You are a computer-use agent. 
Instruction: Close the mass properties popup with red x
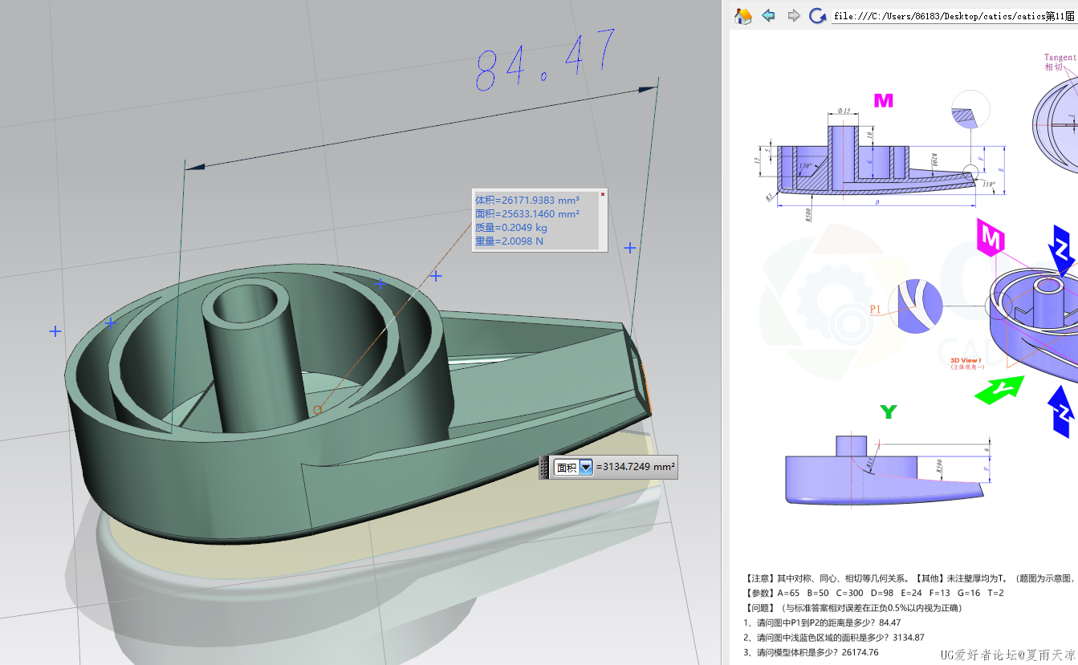tap(603, 193)
